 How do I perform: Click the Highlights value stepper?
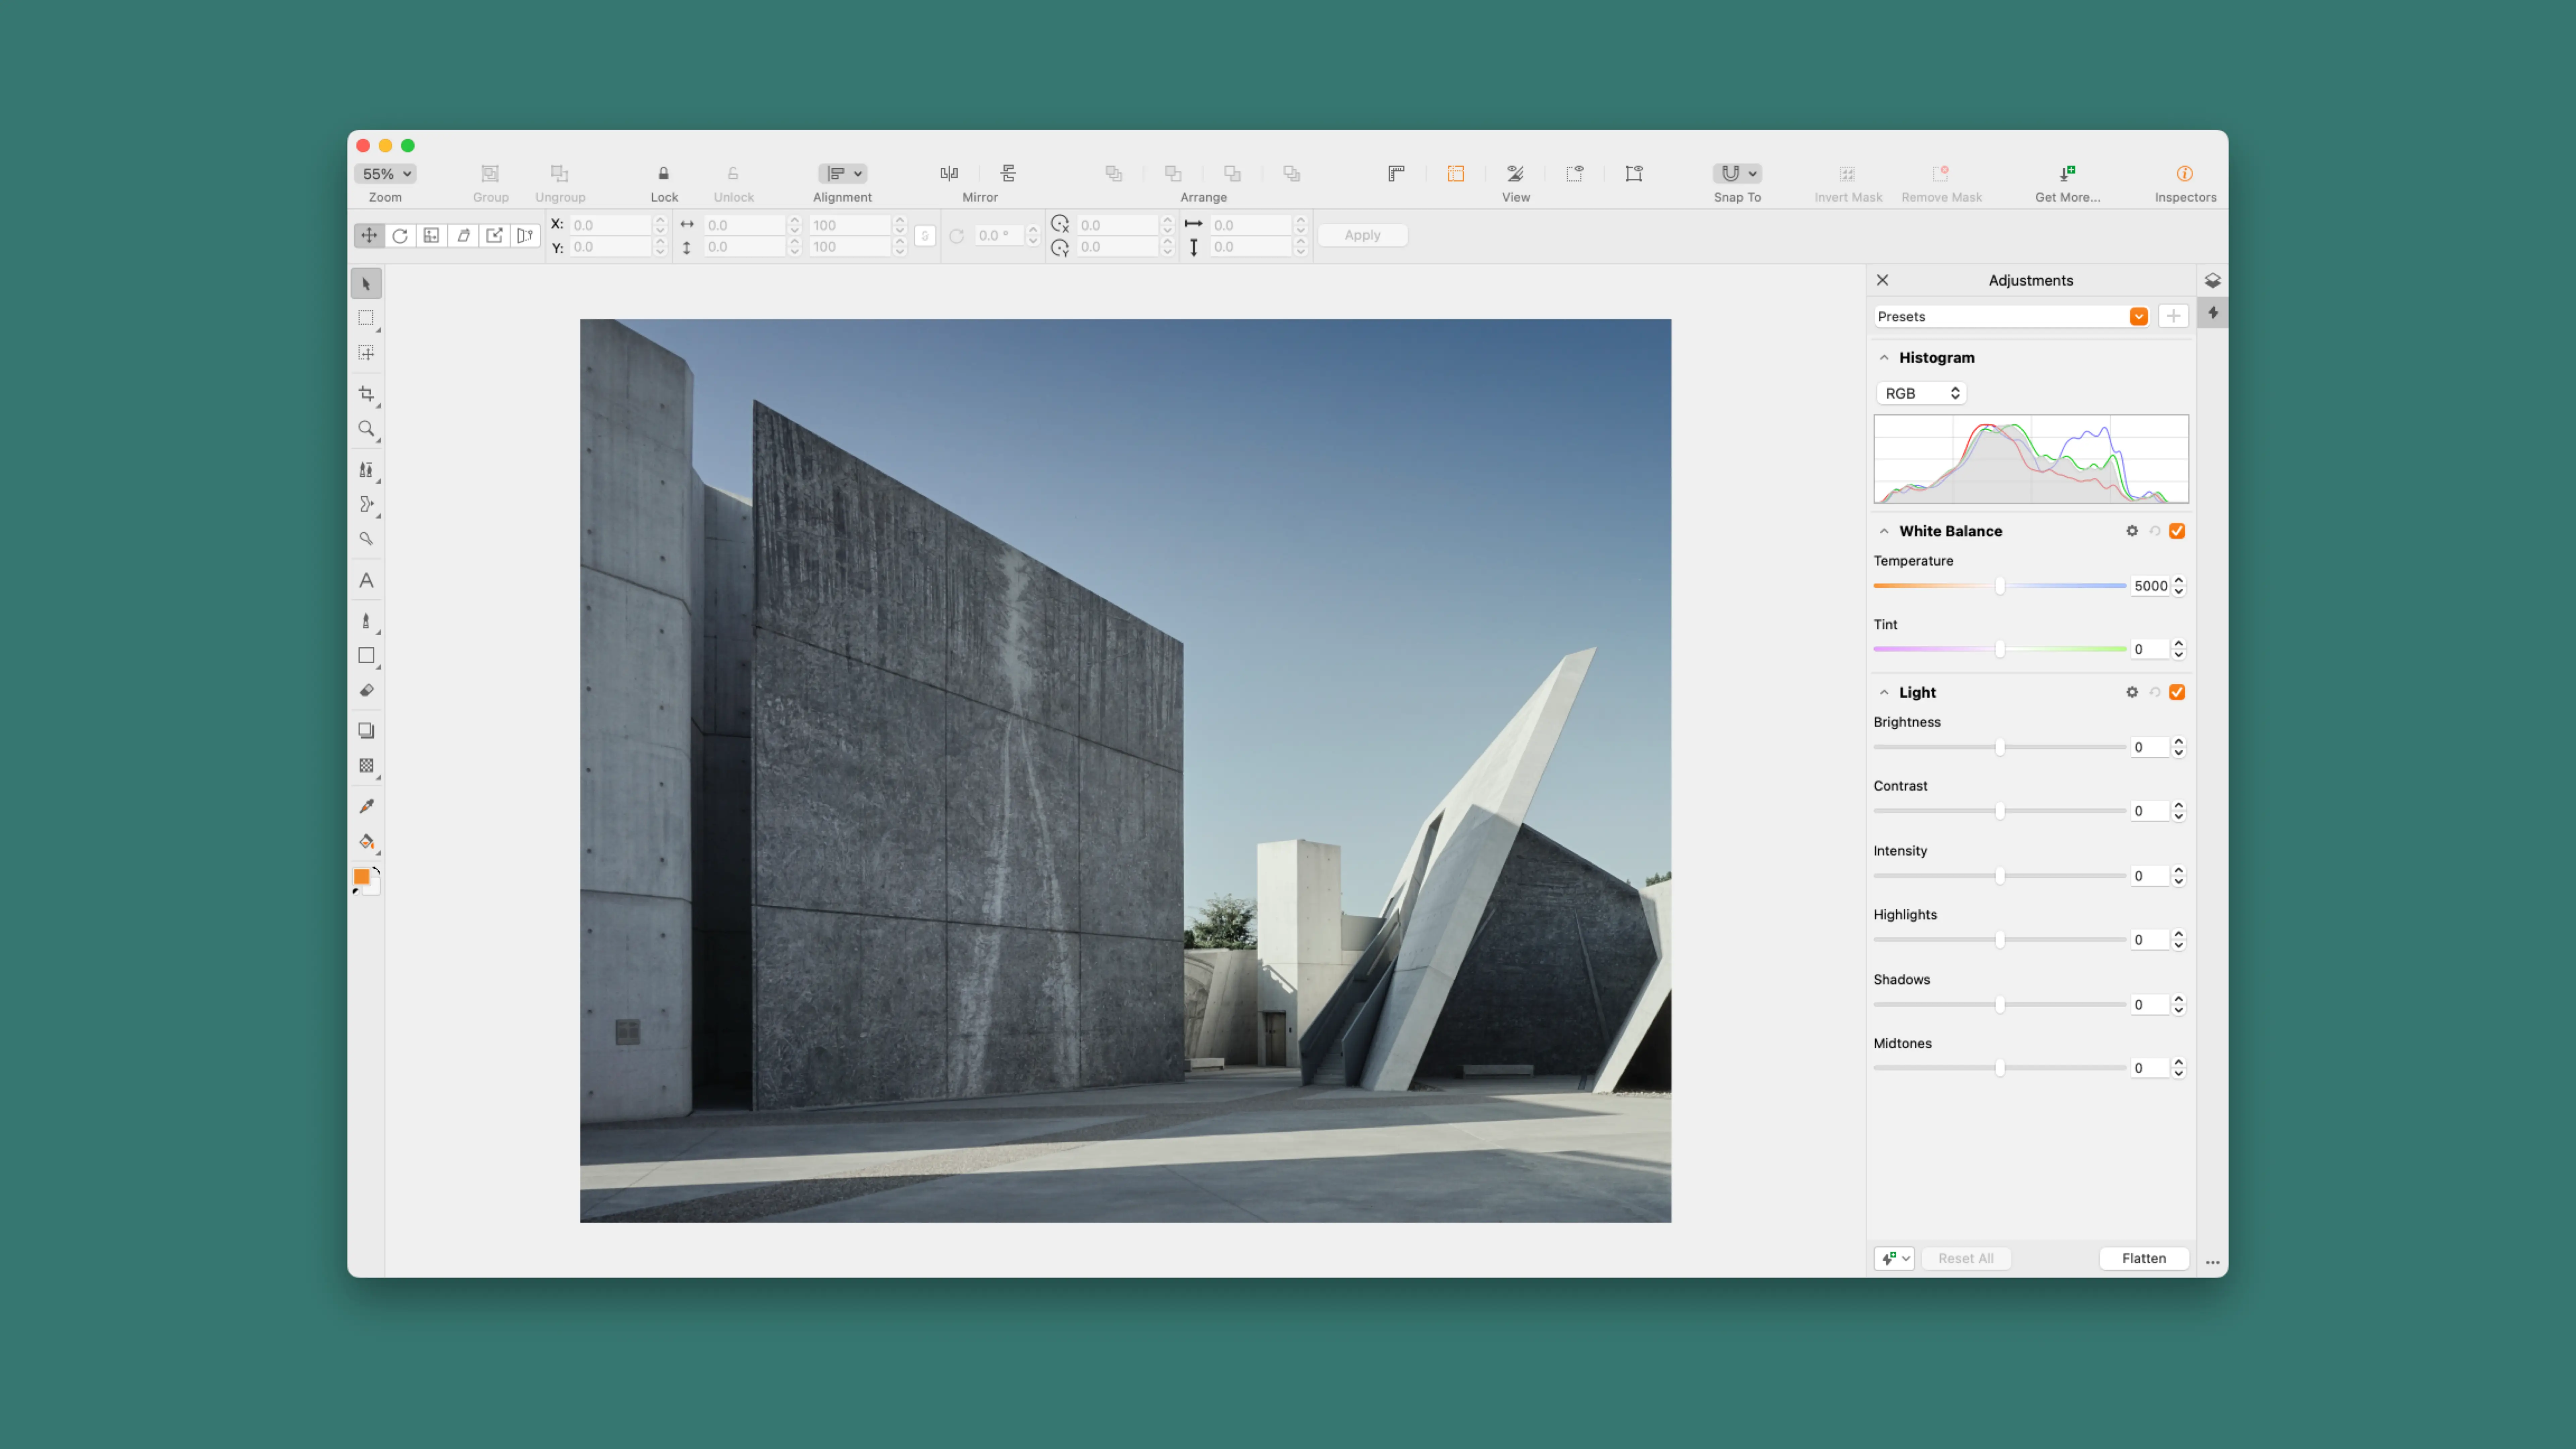pos(2179,940)
